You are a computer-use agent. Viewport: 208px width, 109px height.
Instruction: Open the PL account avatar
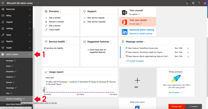point(205,3)
